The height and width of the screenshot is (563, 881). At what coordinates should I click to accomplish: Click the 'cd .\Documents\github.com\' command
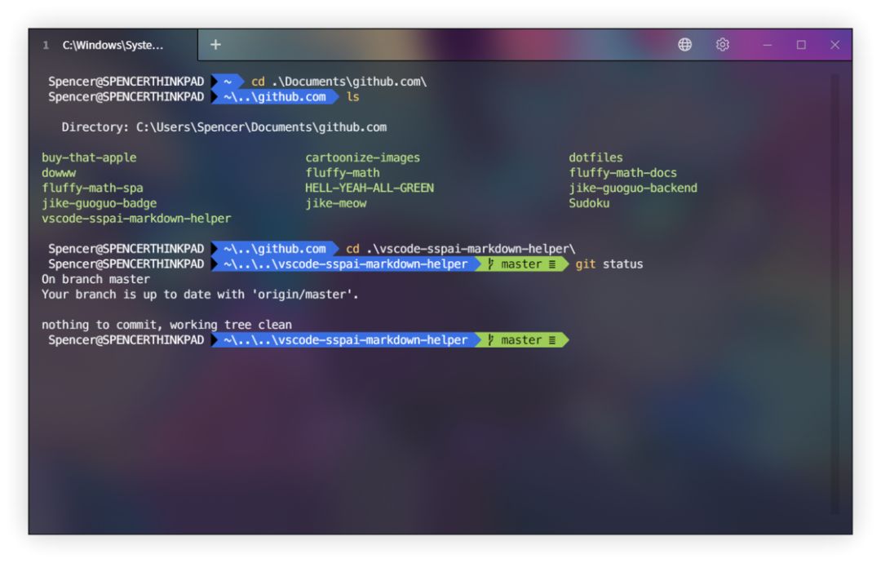click(x=339, y=82)
